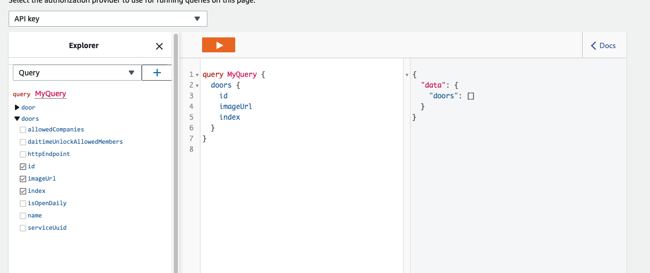Click the Explorer panel vertical scrollbar
The image size is (650, 273).
[176, 152]
